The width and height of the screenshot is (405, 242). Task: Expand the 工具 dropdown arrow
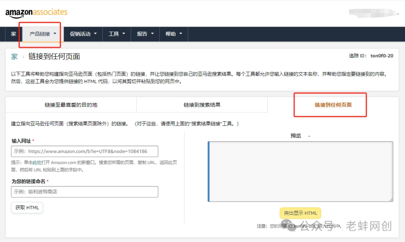click(x=124, y=34)
